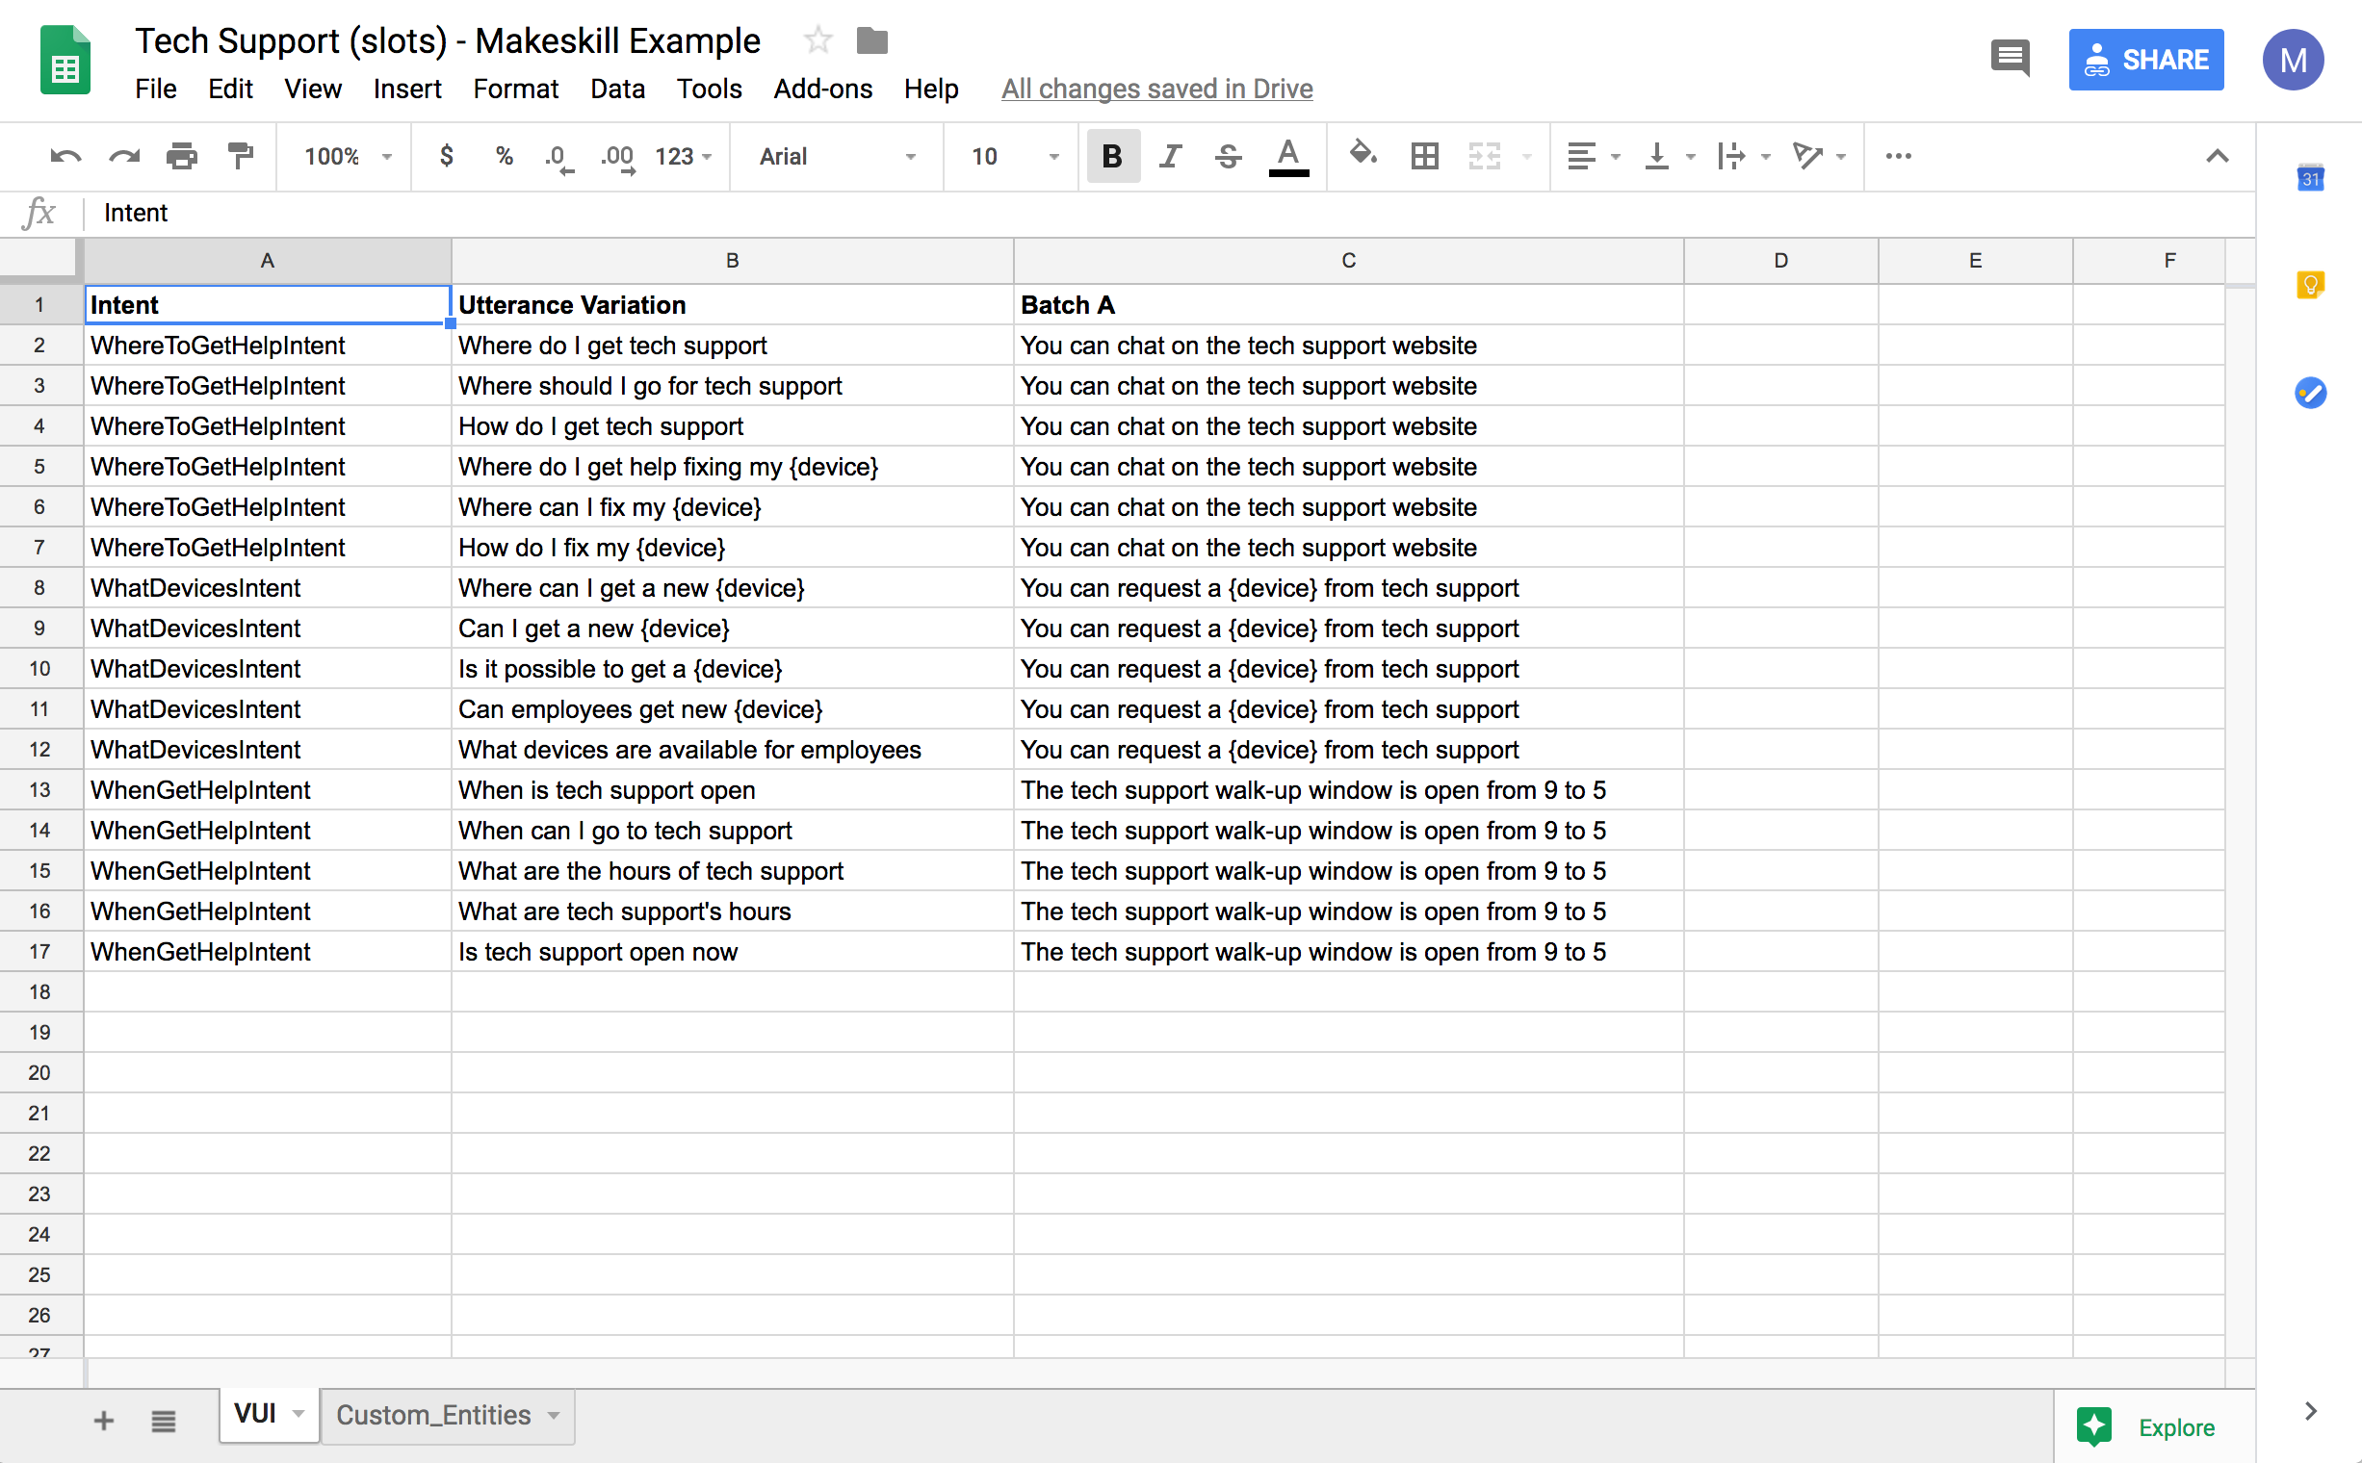Open the File menu
2362x1463 pixels.
point(156,89)
